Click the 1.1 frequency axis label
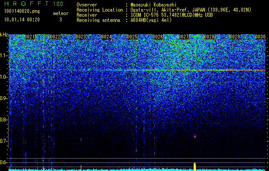 (3, 56)
